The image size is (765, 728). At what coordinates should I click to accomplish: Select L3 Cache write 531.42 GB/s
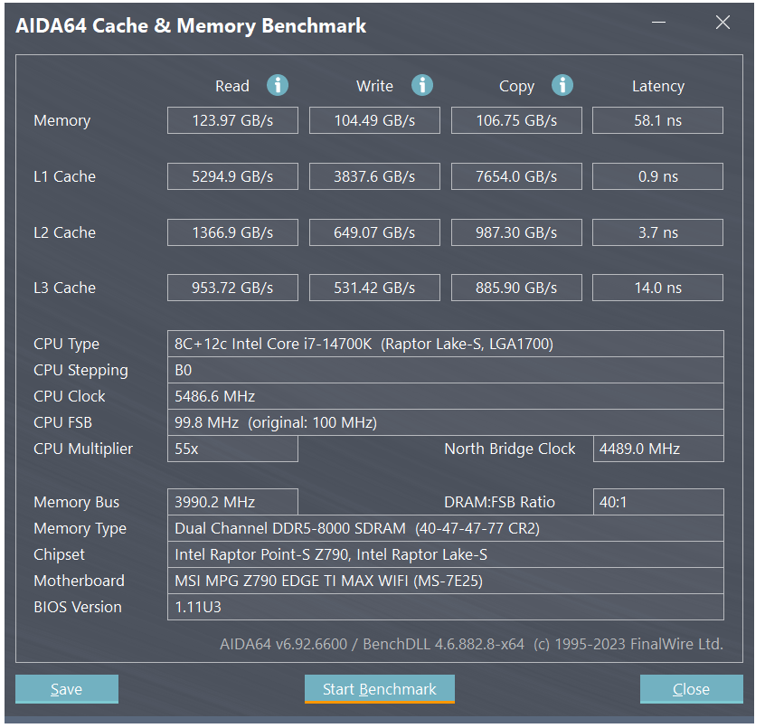374,288
